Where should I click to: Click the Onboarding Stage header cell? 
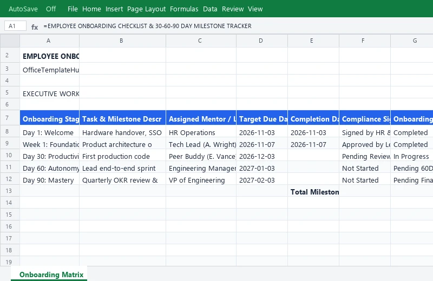[49, 118]
